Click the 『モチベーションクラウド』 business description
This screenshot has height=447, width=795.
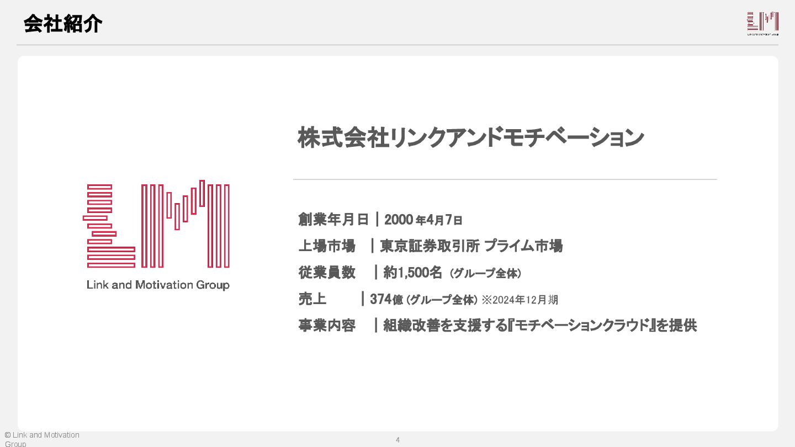[540, 326]
